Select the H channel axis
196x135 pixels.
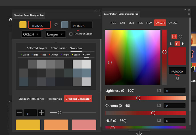point(183,44)
